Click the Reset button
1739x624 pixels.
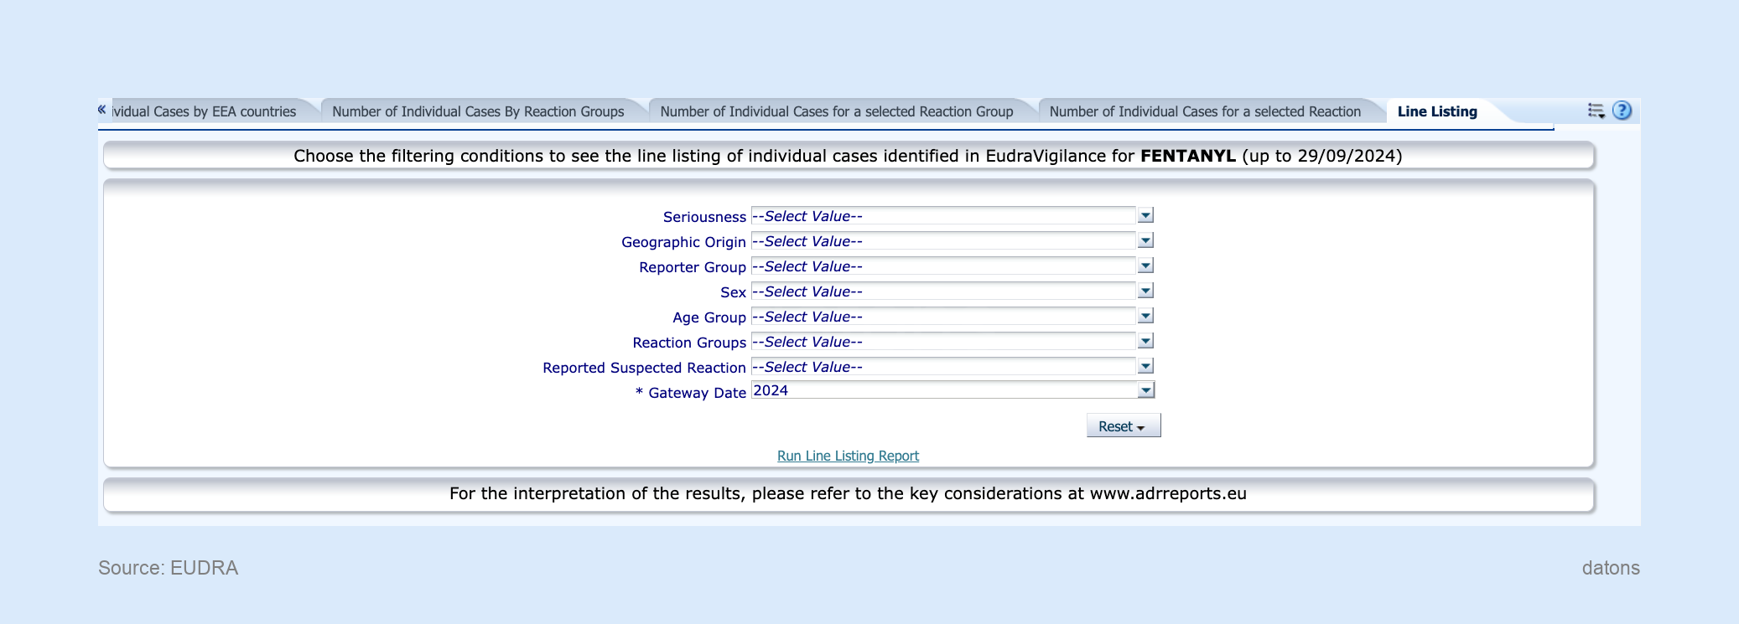tap(1122, 426)
